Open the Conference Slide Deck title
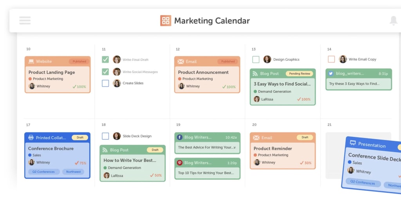 (x=374, y=157)
